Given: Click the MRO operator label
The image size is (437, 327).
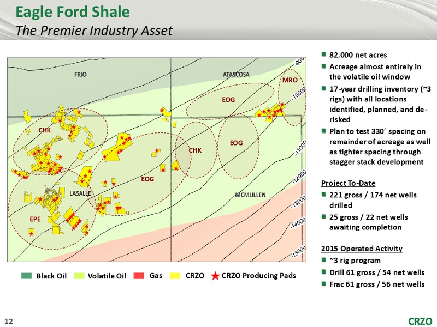Looking at the screenshot, I should tap(290, 80).
